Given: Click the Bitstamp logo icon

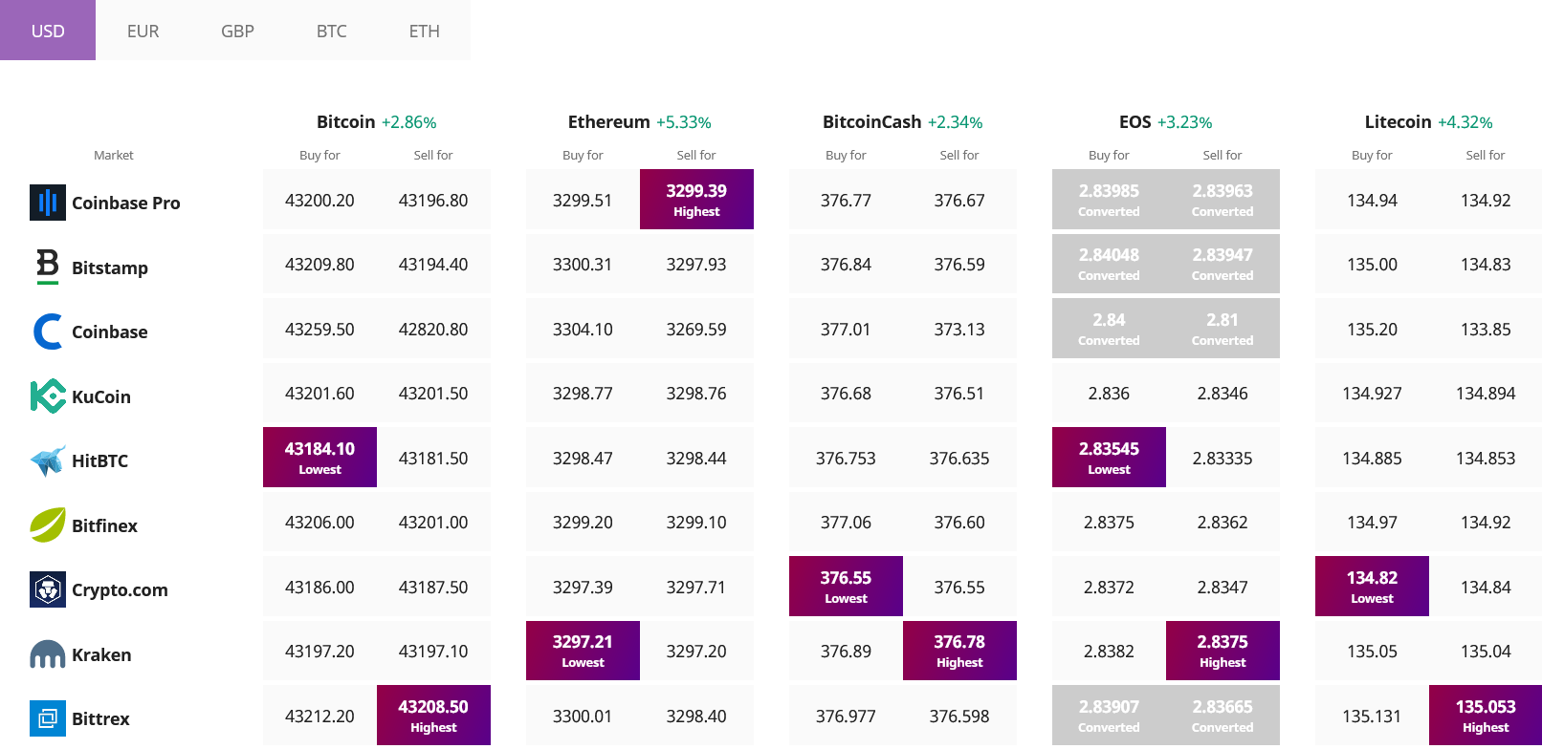Looking at the screenshot, I should [x=48, y=267].
